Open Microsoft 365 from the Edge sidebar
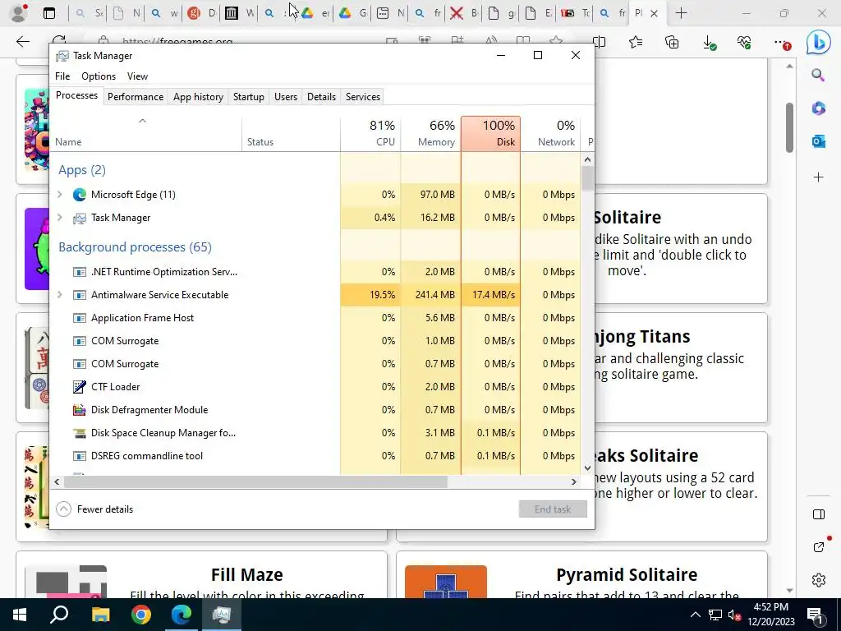Image resolution: width=841 pixels, height=631 pixels. click(x=819, y=108)
